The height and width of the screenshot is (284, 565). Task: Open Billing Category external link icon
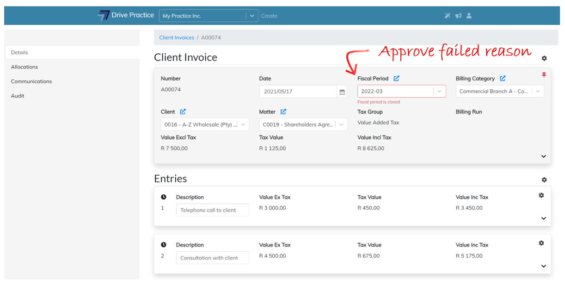coord(503,79)
